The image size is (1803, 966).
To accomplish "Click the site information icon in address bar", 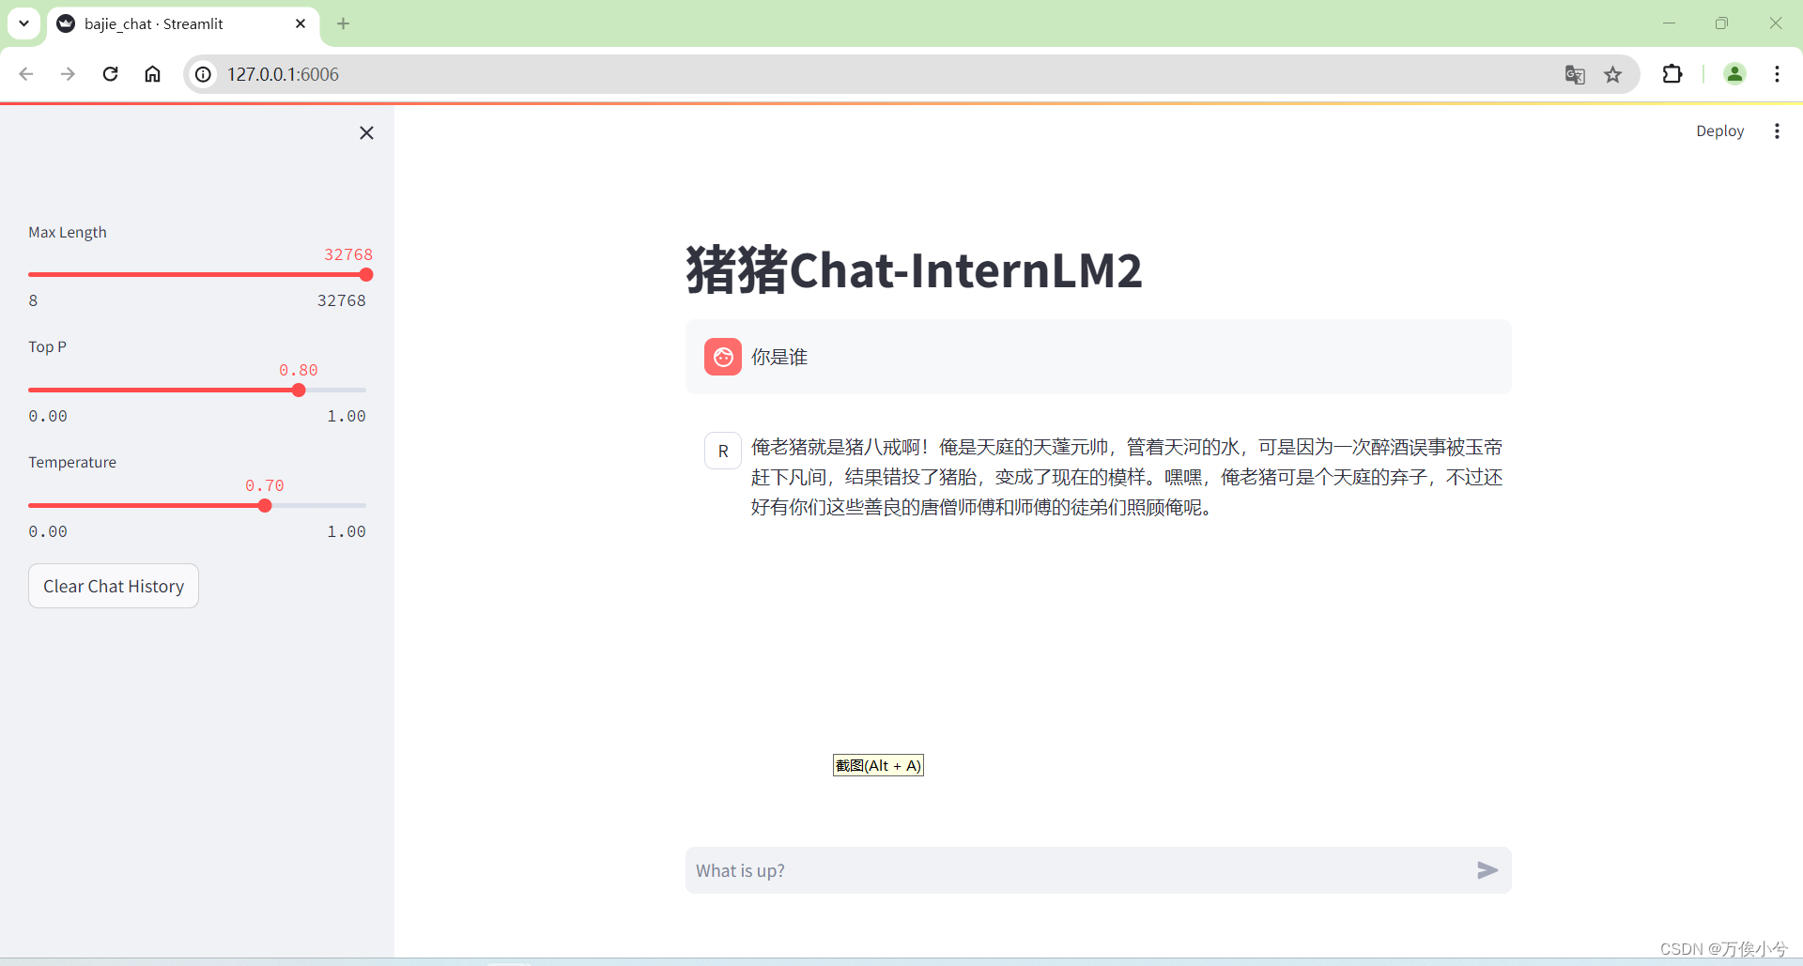I will point(202,74).
